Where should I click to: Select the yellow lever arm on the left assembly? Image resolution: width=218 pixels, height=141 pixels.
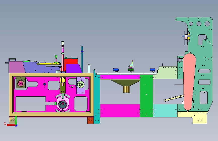pos(49,64)
